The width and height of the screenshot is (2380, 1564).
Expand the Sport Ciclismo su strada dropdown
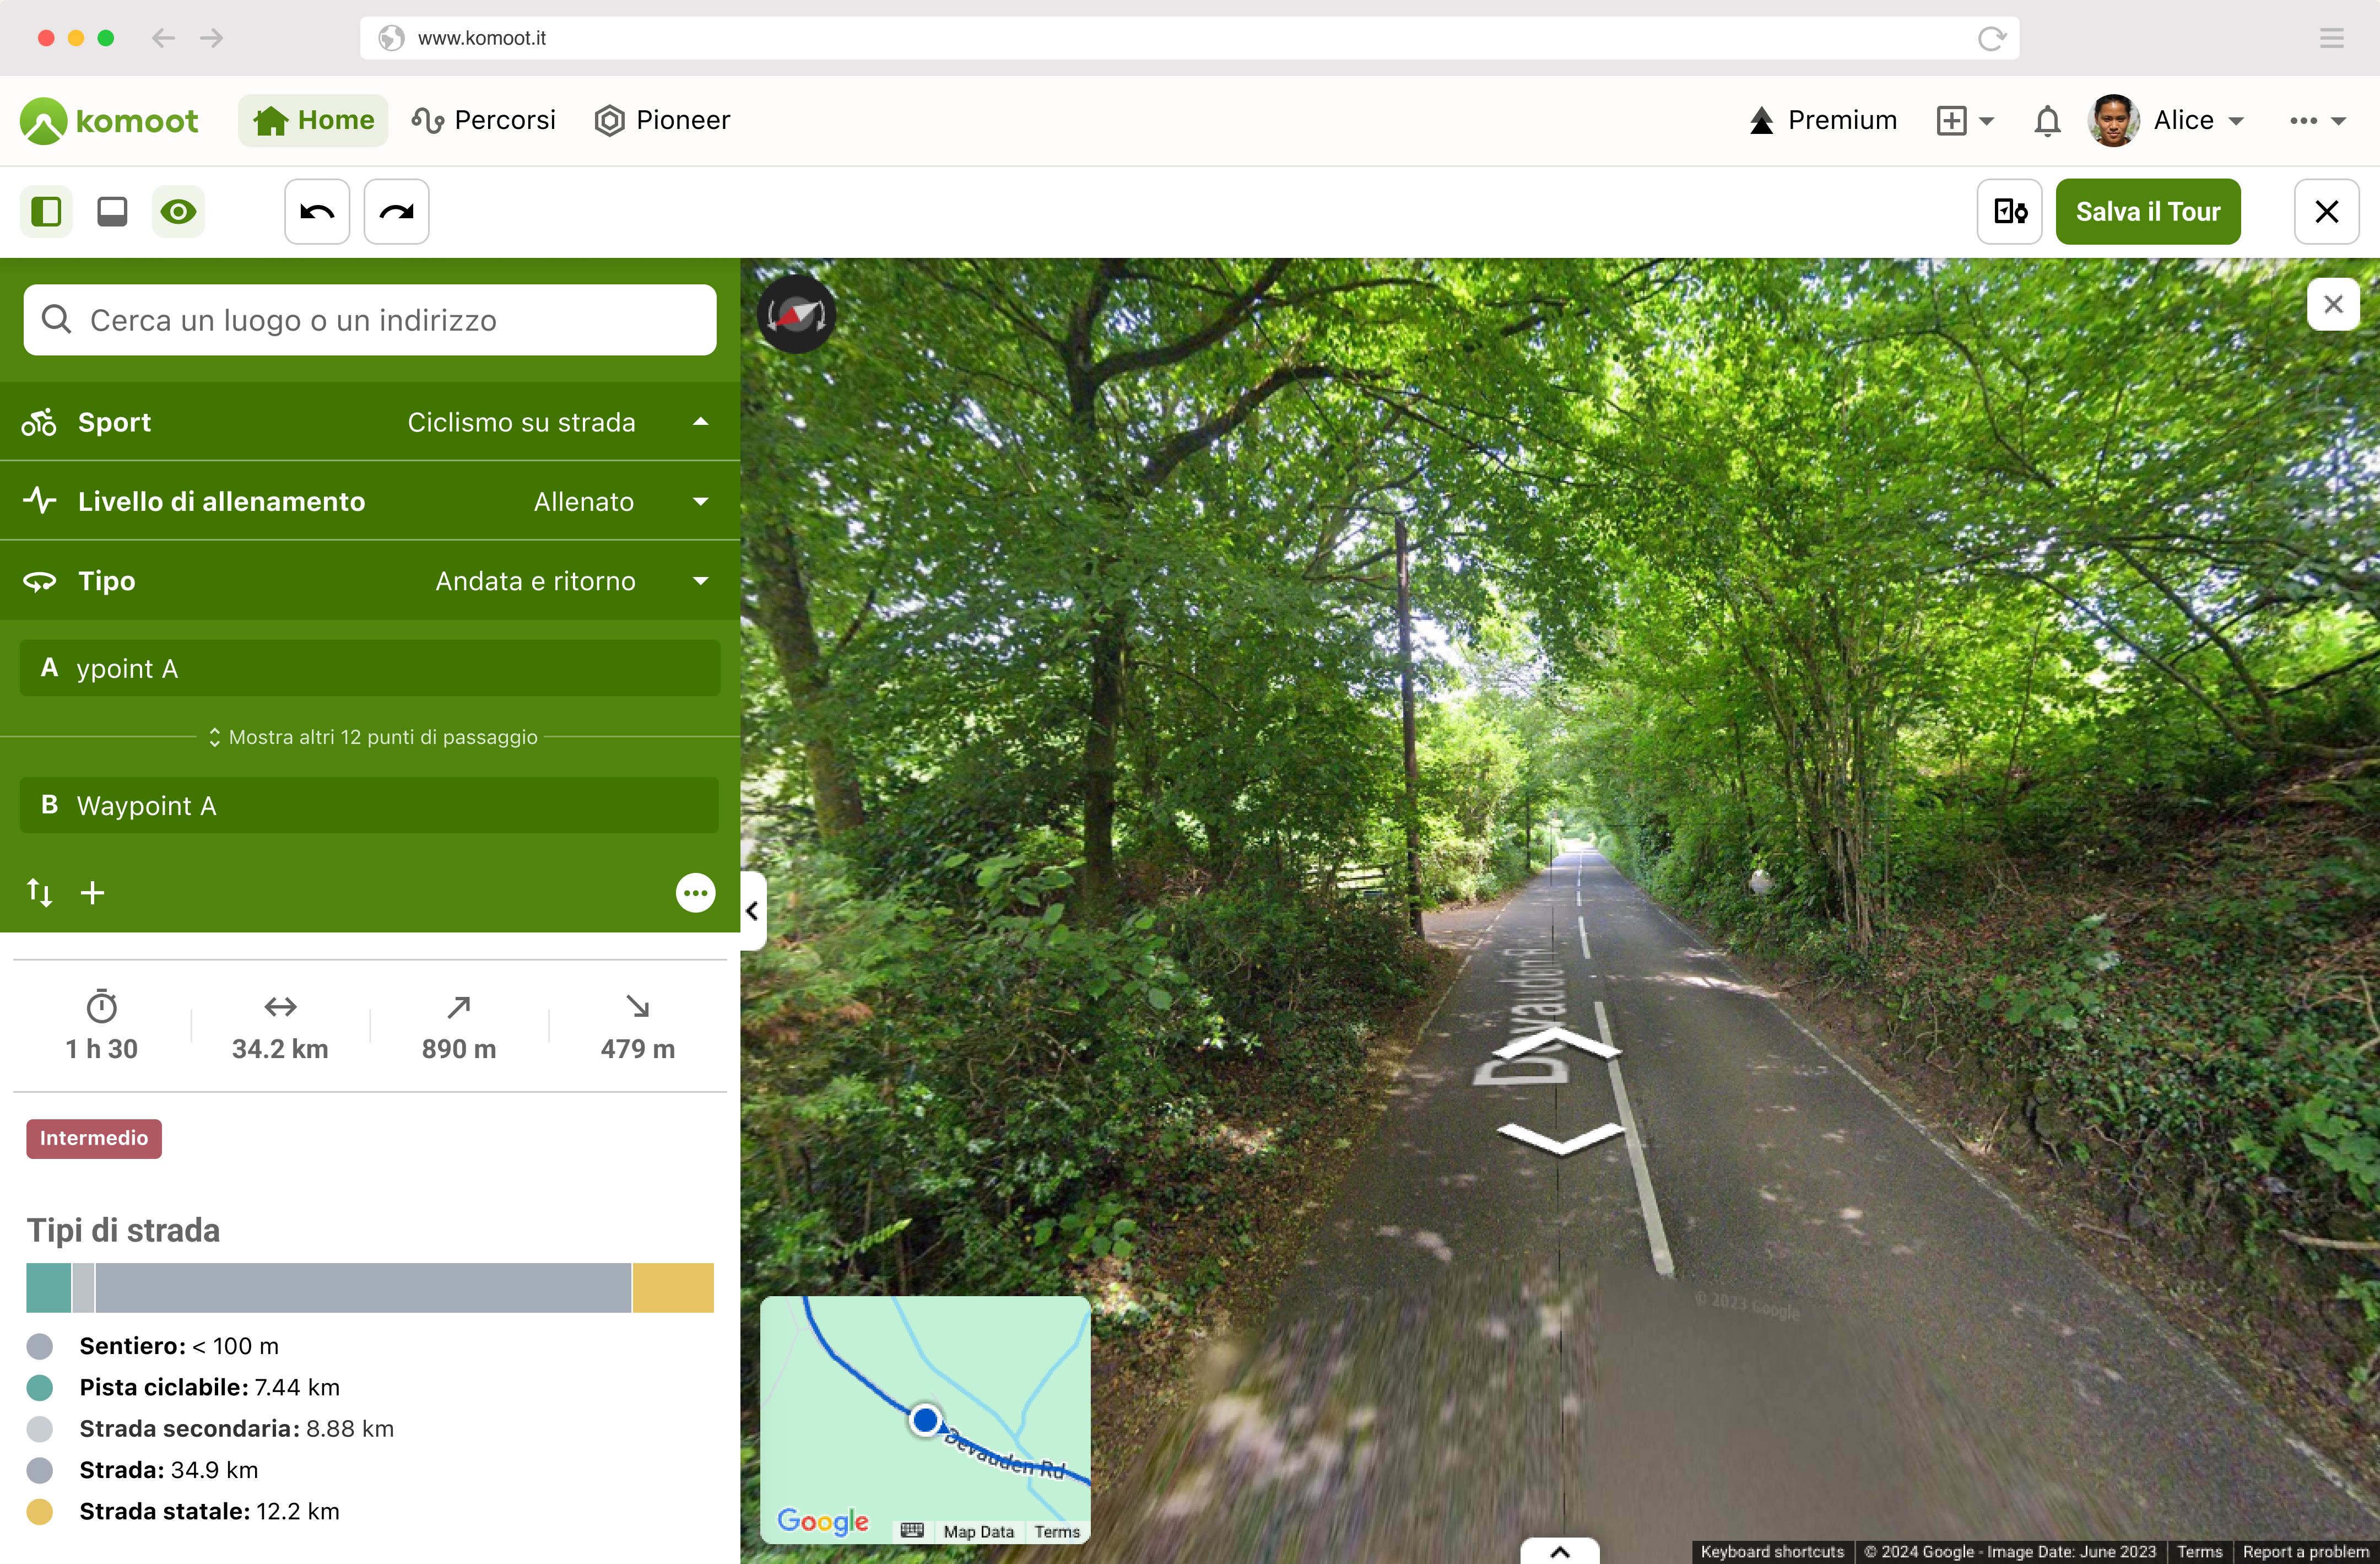pos(370,422)
